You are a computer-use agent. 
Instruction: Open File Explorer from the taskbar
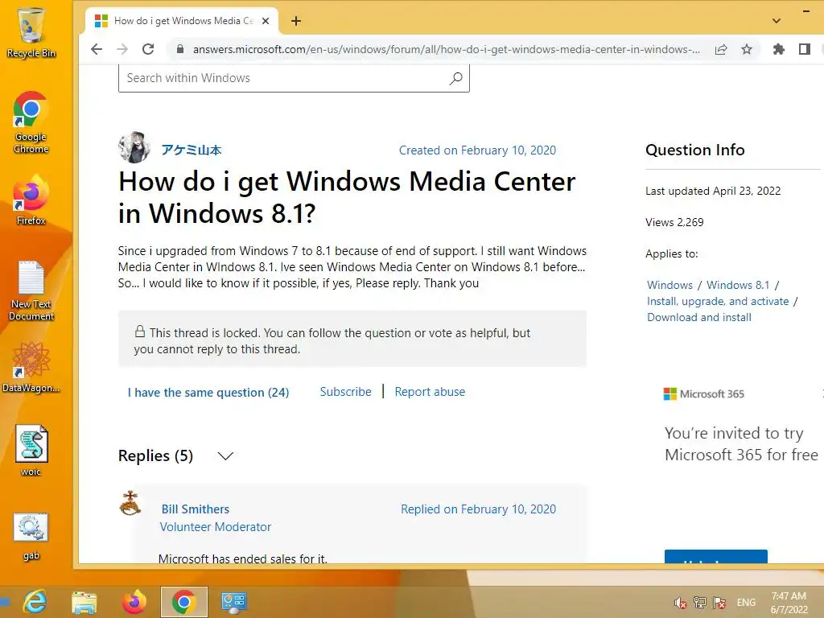point(84,602)
